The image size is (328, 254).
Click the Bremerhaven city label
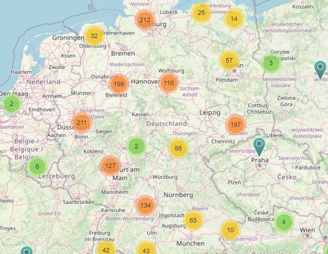point(118,33)
